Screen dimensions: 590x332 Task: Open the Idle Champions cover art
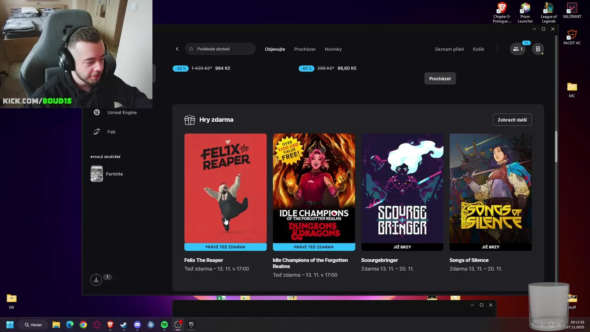(x=314, y=188)
